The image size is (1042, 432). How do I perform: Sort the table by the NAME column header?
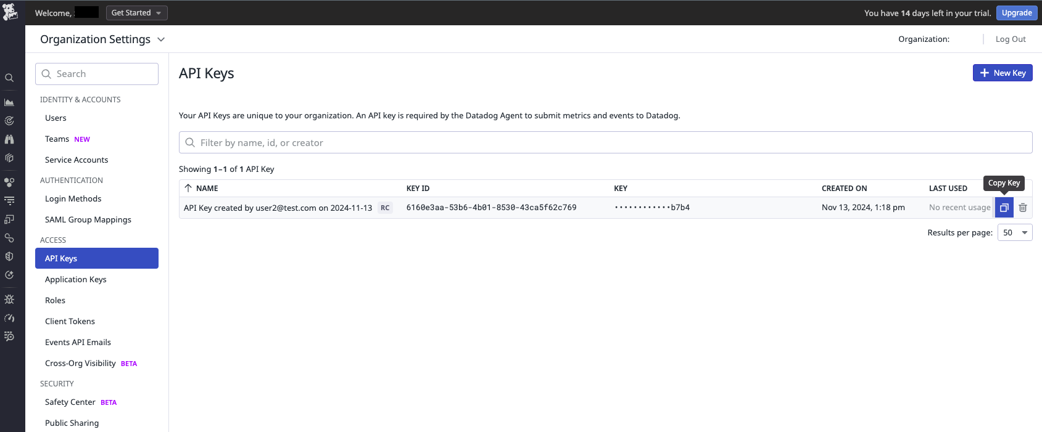pyautogui.click(x=207, y=189)
